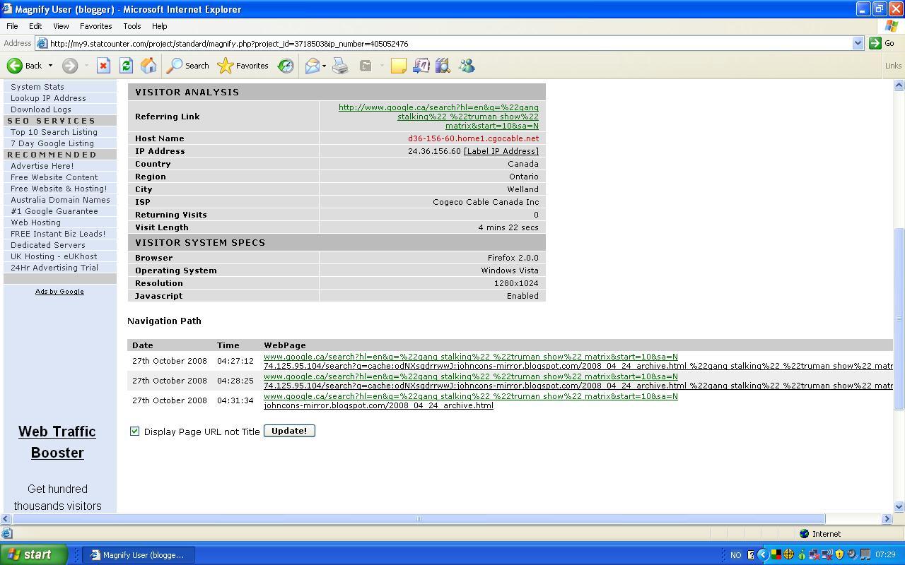905x565 pixels.
Task: Click the NO language indicator
Action: click(x=735, y=555)
